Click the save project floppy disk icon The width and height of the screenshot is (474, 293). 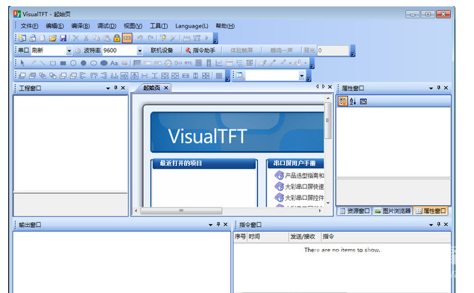tap(63, 38)
